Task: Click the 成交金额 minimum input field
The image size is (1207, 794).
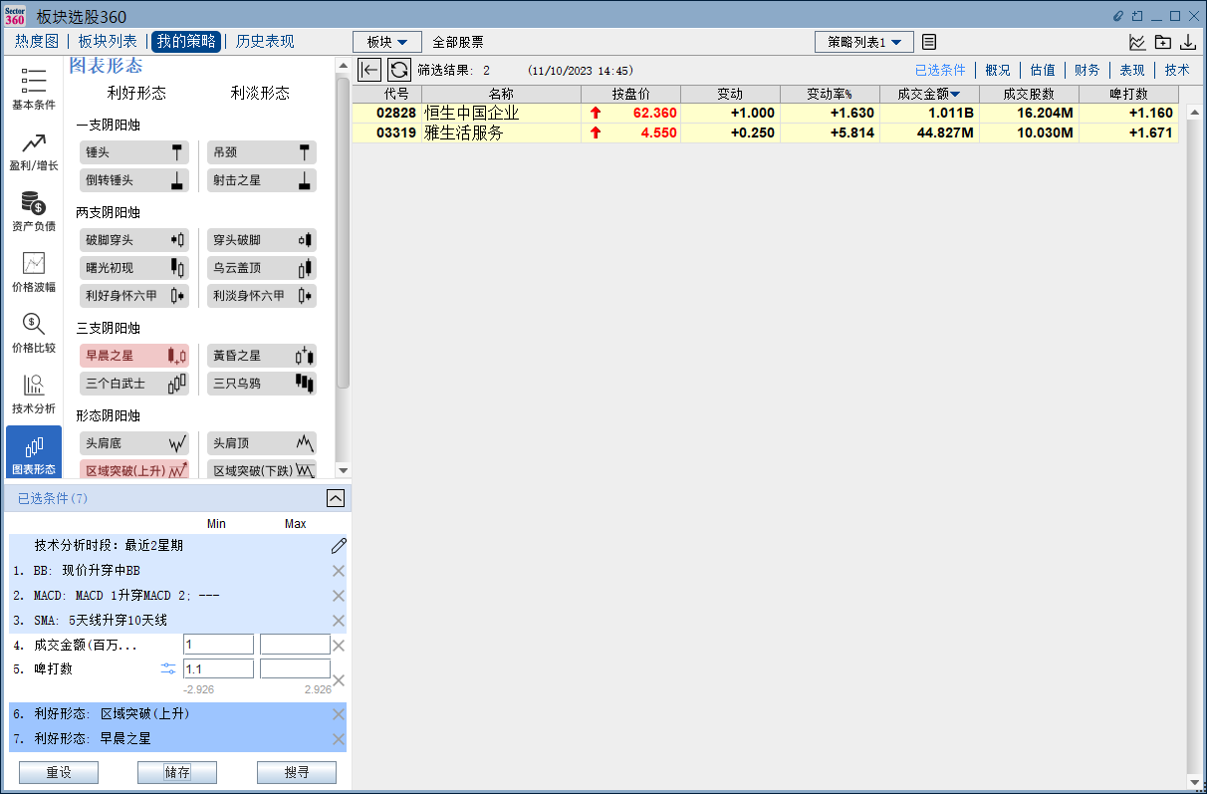Action: pyautogui.click(x=218, y=645)
